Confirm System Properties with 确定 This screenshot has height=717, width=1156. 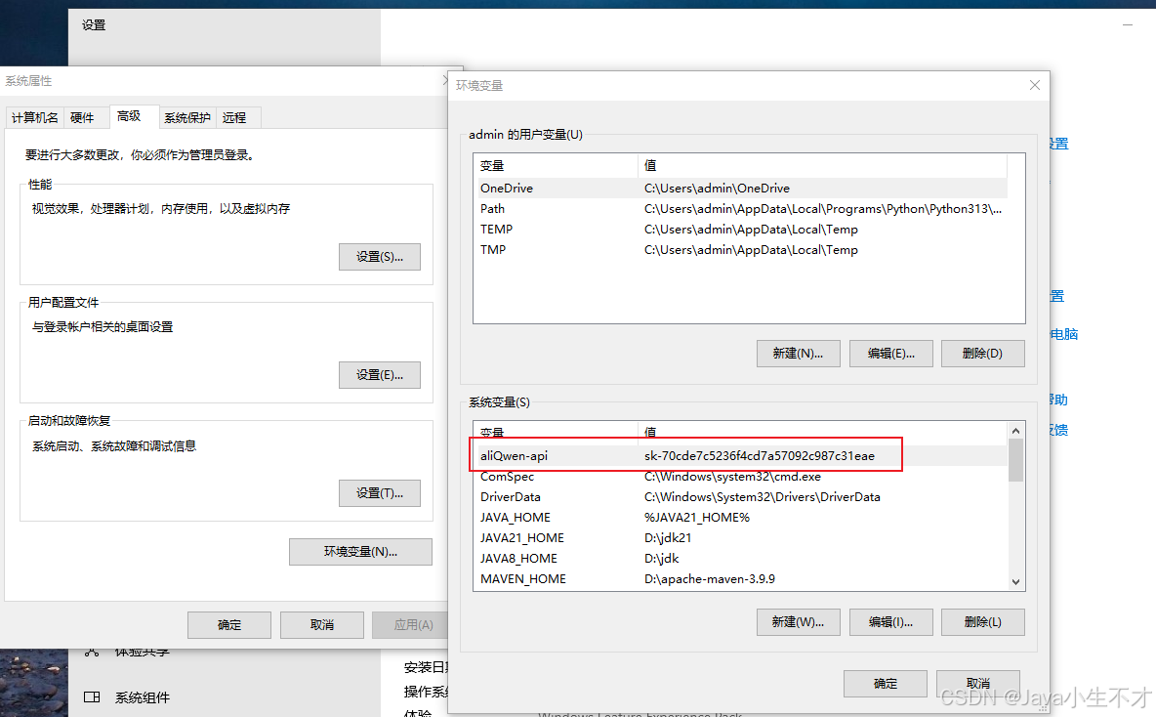[229, 625]
